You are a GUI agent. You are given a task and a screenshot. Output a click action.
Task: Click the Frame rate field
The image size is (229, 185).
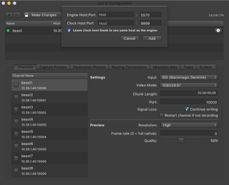(189, 133)
